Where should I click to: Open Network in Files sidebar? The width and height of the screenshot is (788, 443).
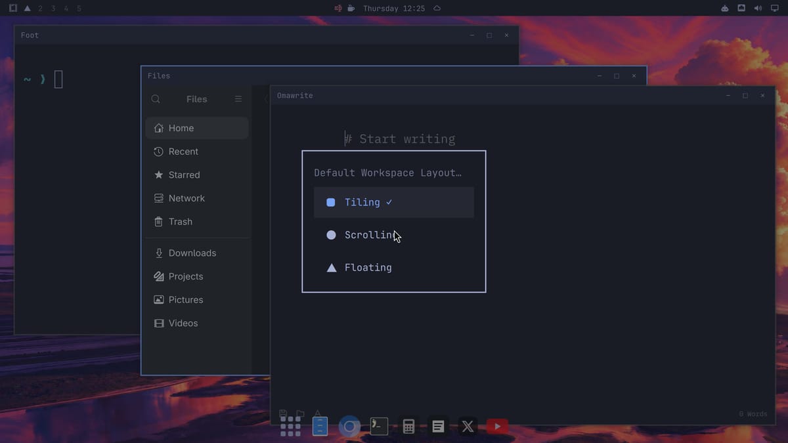(197, 198)
